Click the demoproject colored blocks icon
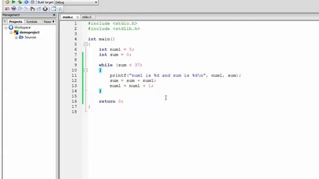Screen dimensions: 319x179 16,32
